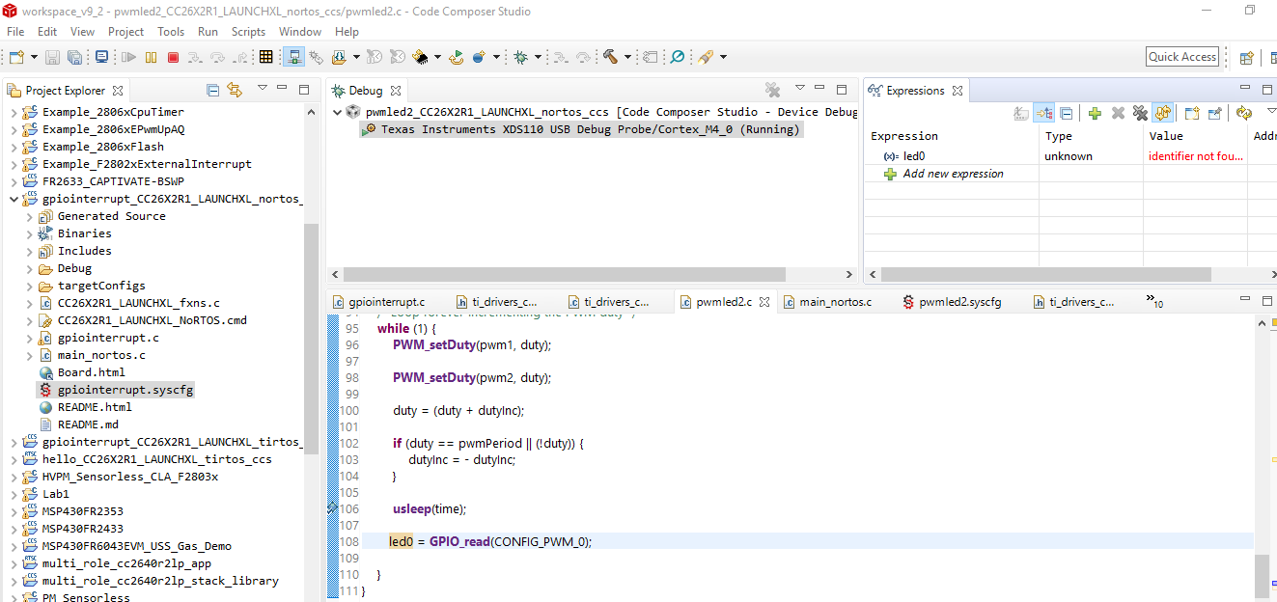The image size is (1277, 602).
Task: Select gpiointerrupt.c in Project Explorer
Action: click(x=108, y=338)
